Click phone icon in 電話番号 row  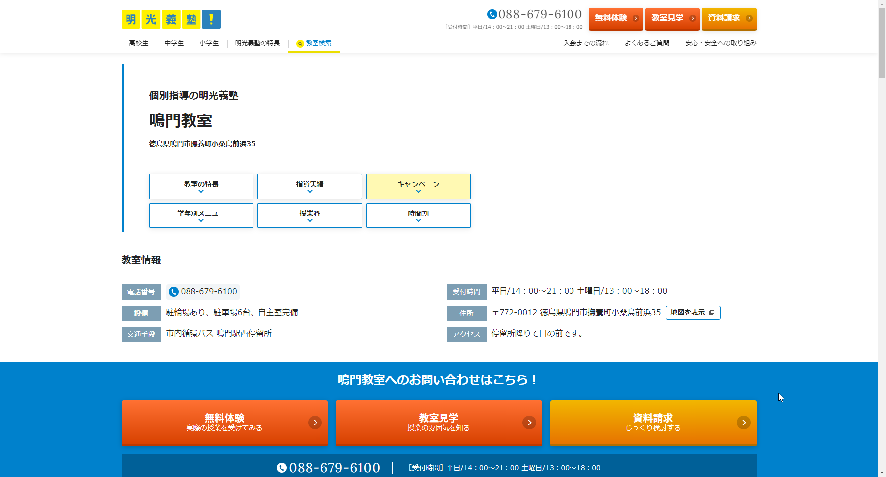click(x=173, y=292)
